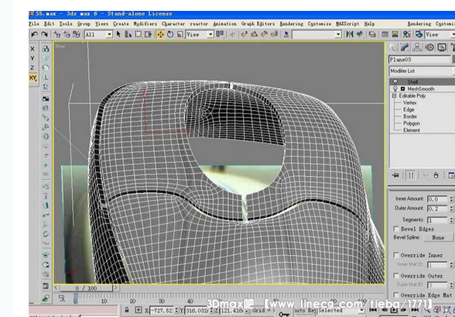Enable the Bevel Edges checkbox
455x317 pixels.
pyautogui.click(x=396, y=229)
